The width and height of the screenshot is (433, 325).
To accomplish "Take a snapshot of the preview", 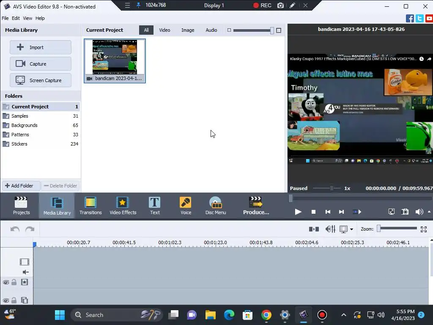I will pyautogui.click(x=405, y=212).
